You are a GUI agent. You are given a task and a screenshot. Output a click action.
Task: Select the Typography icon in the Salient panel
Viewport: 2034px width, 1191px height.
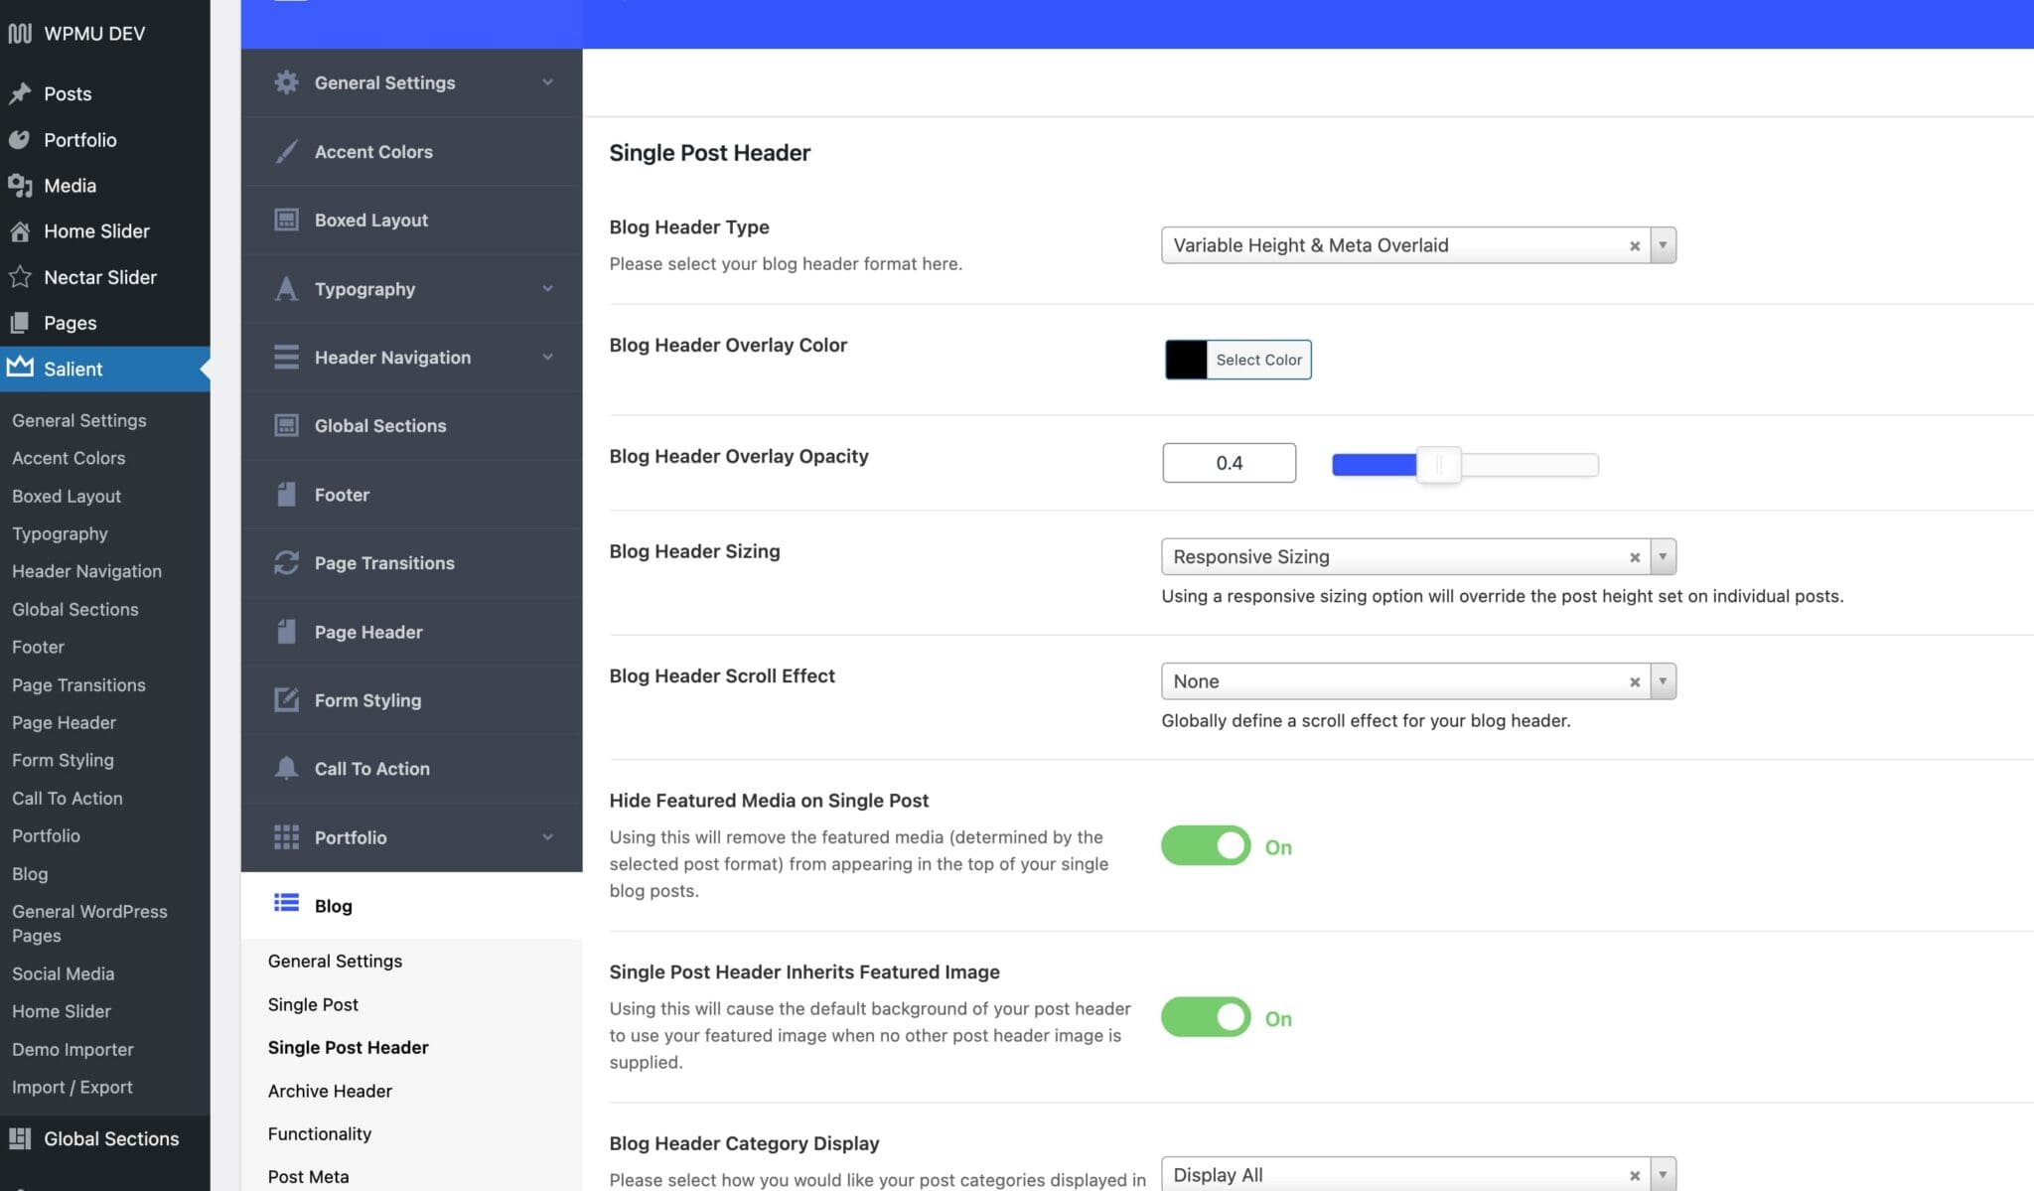pos(286,289)
